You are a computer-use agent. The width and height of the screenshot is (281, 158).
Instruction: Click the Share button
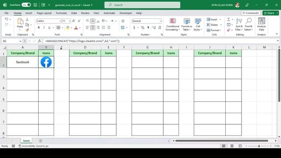pos(269,13)
